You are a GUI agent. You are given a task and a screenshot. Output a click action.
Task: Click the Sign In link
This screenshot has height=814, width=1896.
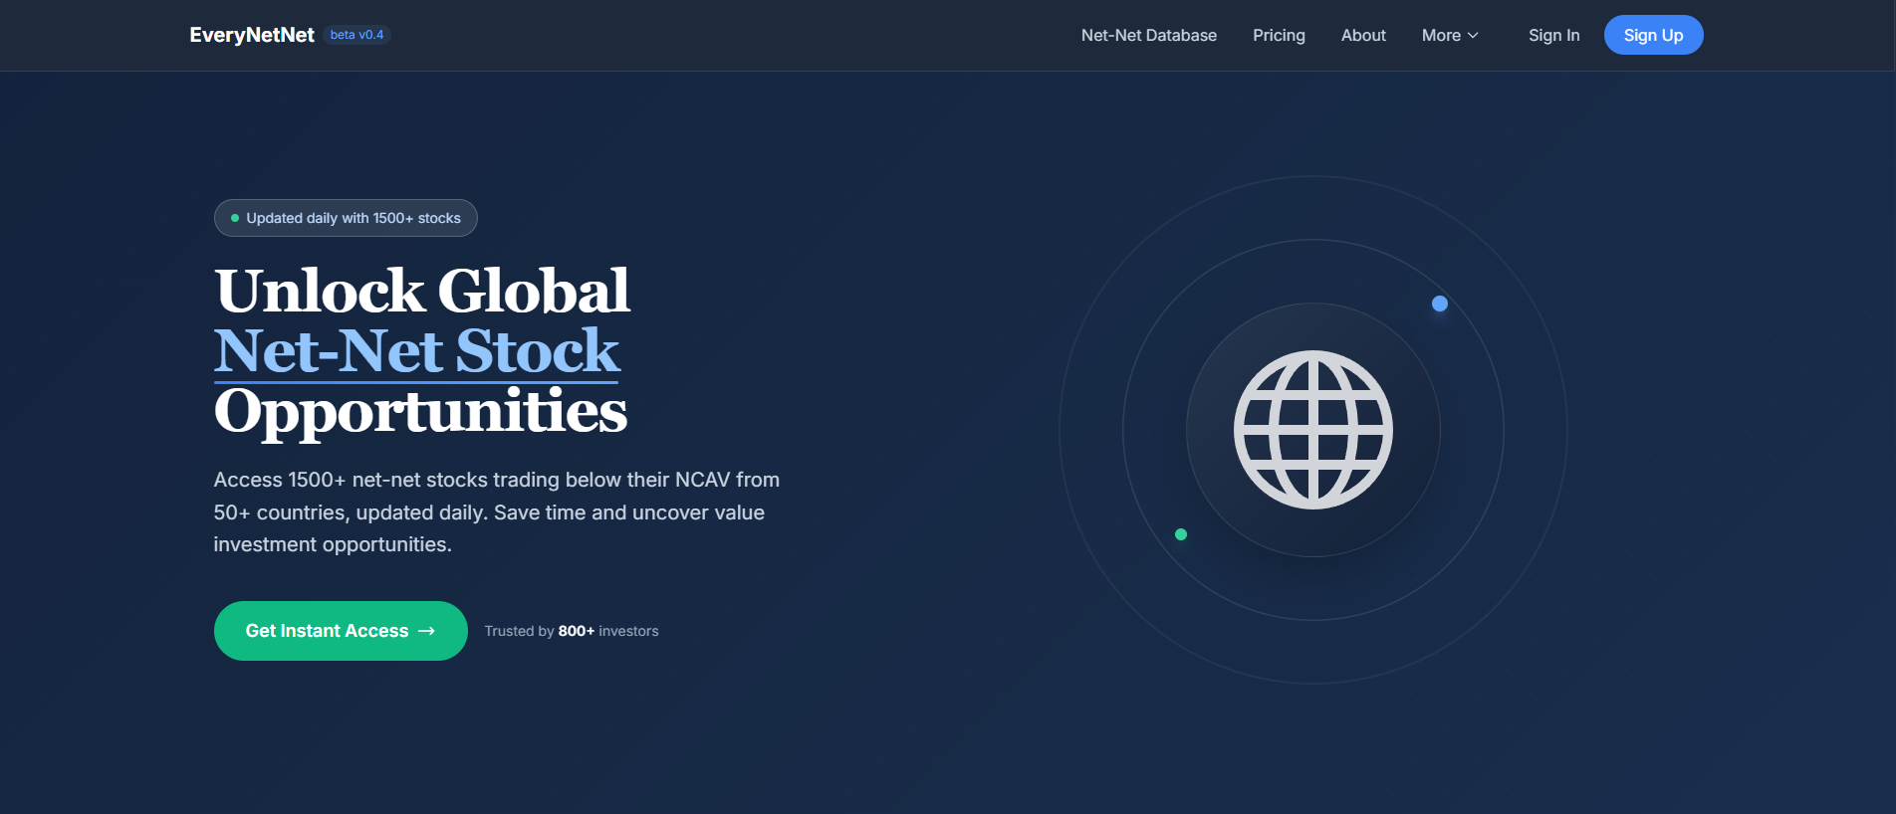coord(1553,35)
